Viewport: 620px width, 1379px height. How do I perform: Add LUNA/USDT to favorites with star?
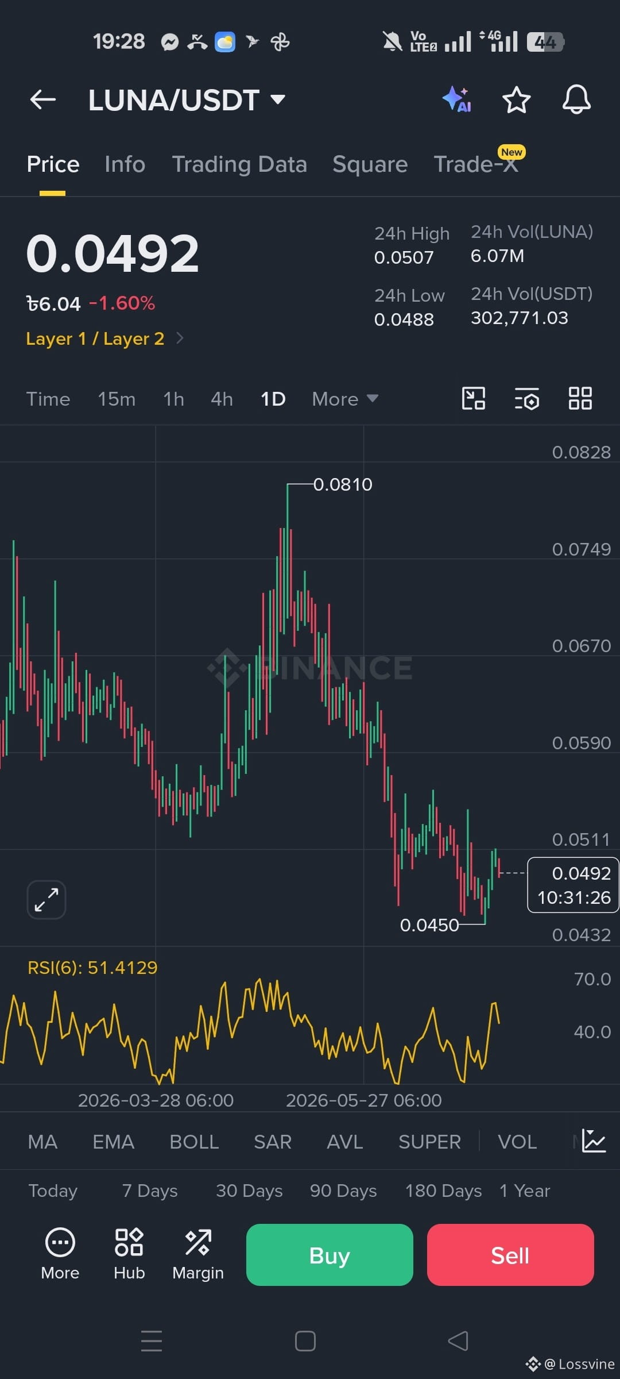[x=516, y=100]
